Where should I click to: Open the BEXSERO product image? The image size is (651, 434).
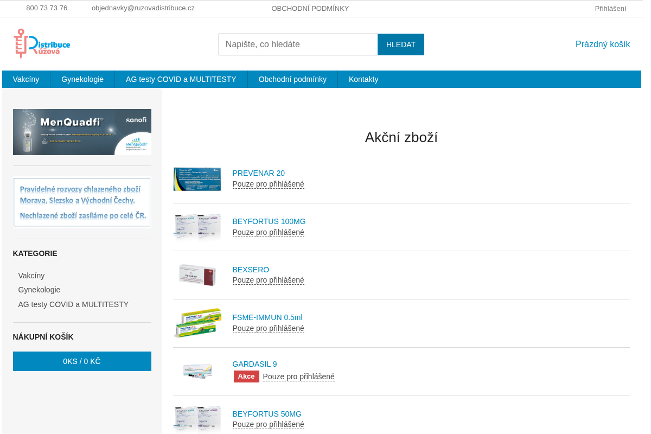(197, 275)
